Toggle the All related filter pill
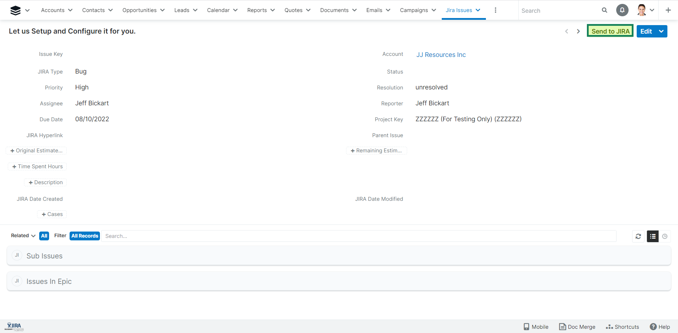 (44, 236)
